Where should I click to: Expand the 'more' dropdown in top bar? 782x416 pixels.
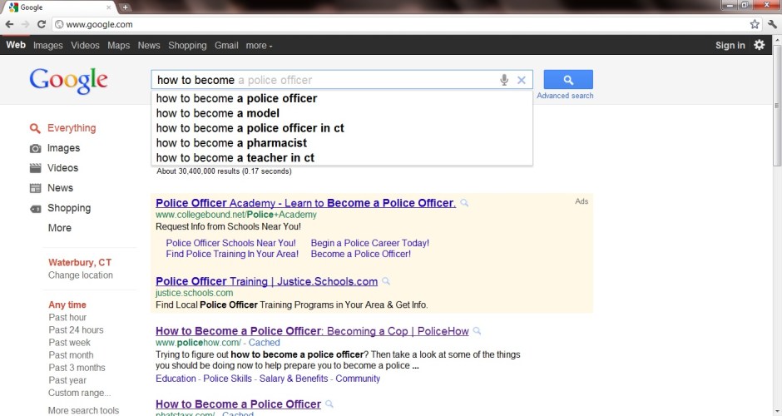tap(259, 46)
